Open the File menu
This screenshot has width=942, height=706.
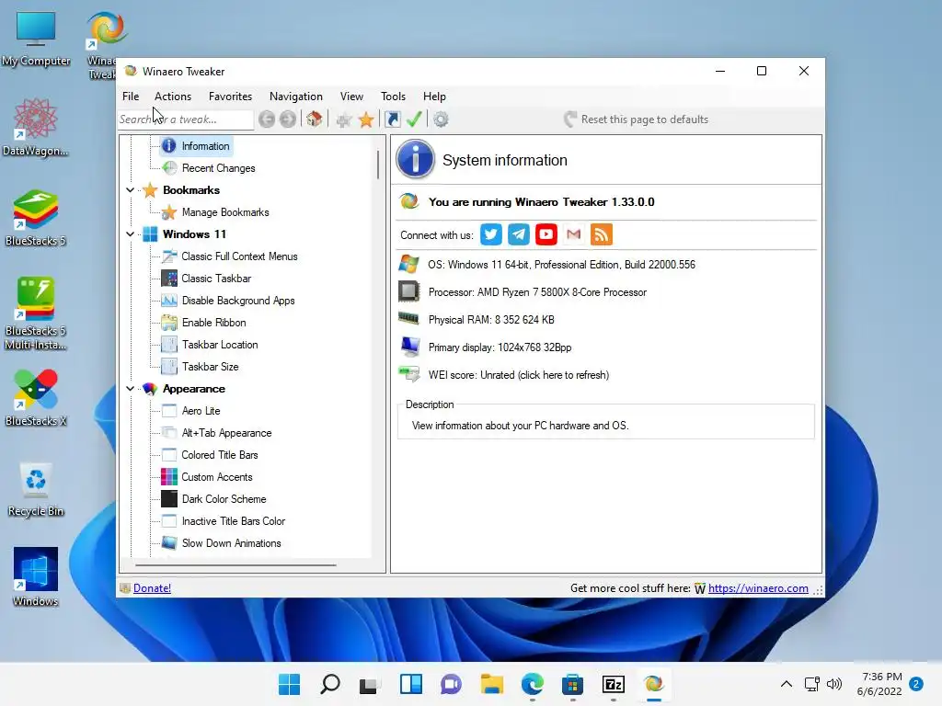click(x=131, y=96)
